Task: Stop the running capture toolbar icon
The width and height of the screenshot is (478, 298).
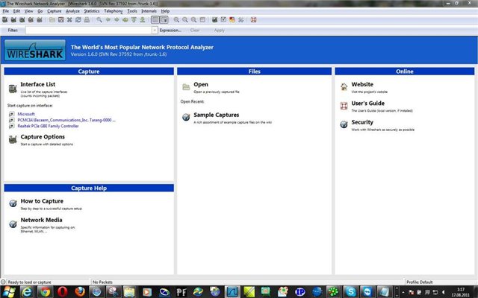Action: [31, 20]
